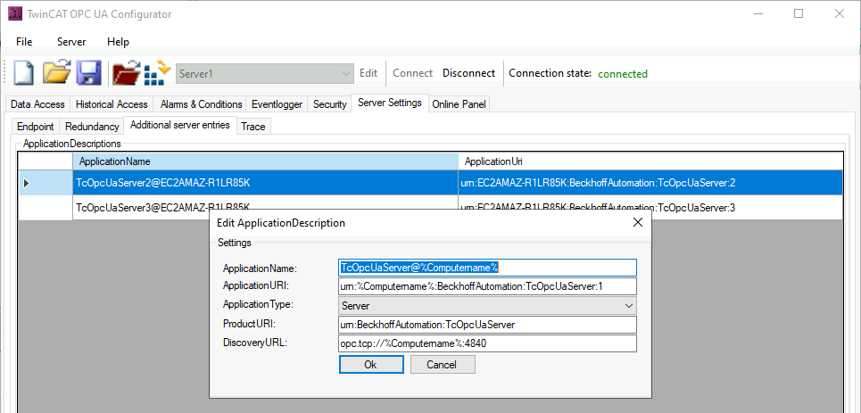The height and width of the screenshot is (413, 861).
Task: Close the Edit ApplicationDescription dialog
Action: 638,222
